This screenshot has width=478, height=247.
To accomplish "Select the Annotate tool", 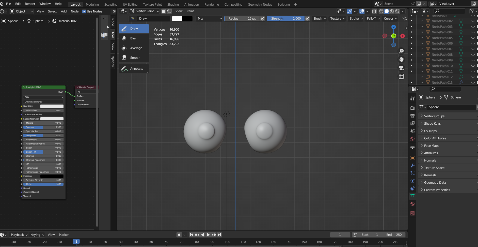I will click(134, 69).
